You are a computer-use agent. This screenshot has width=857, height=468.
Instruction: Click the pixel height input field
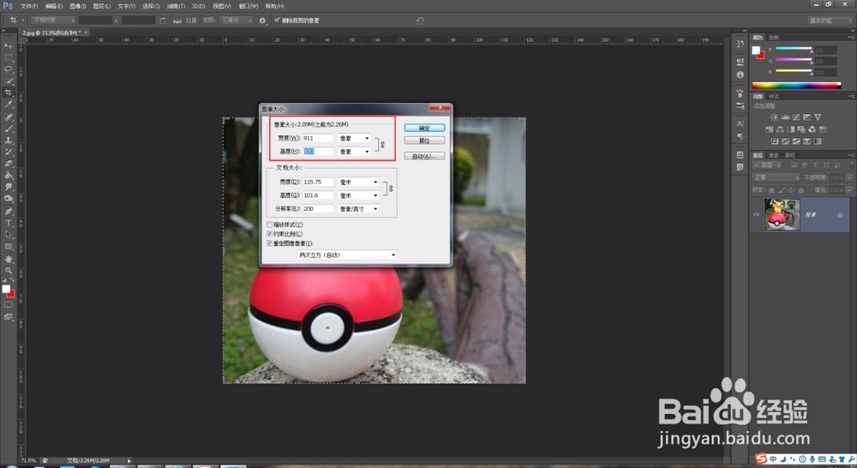318,152
